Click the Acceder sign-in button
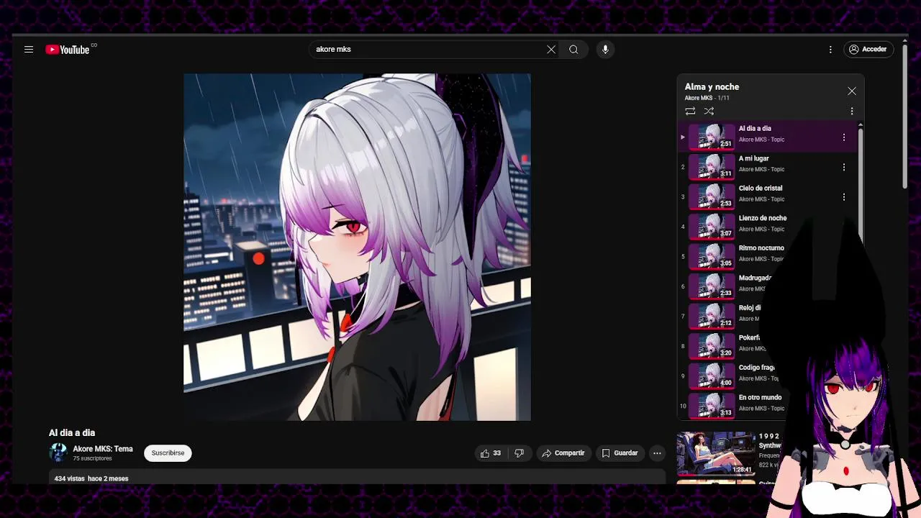The height and width of the screenshot is (518, 921). click(x=868, y=50)
